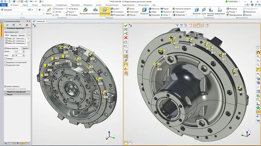Open the Плоскость dropdown arrow
261x146 pixels.
pyautogui.click(x=65, y=9)
